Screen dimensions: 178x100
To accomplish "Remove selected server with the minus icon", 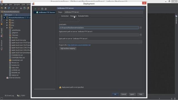I will pos(39,9).
